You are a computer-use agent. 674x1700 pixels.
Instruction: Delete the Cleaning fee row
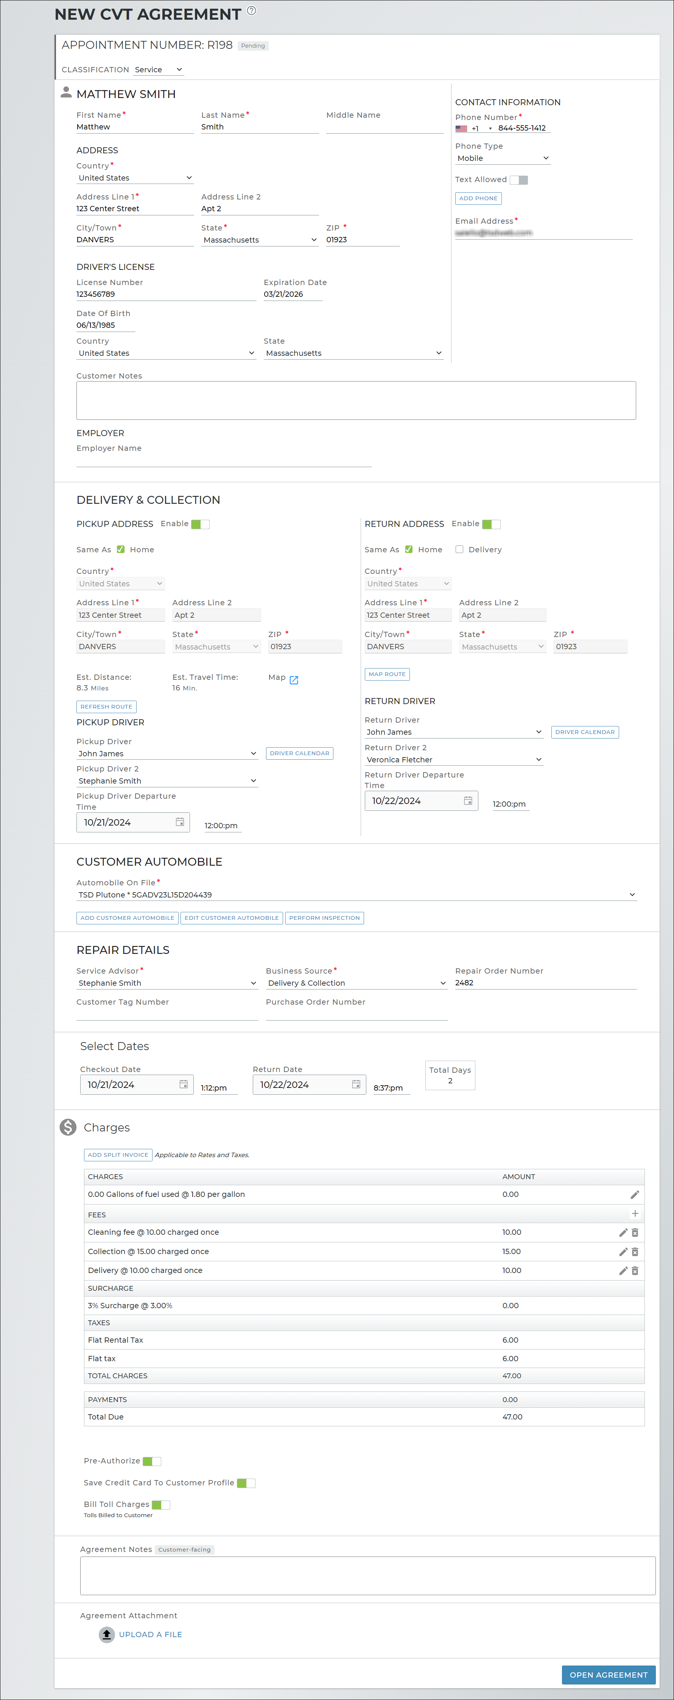pos(634,1232)
